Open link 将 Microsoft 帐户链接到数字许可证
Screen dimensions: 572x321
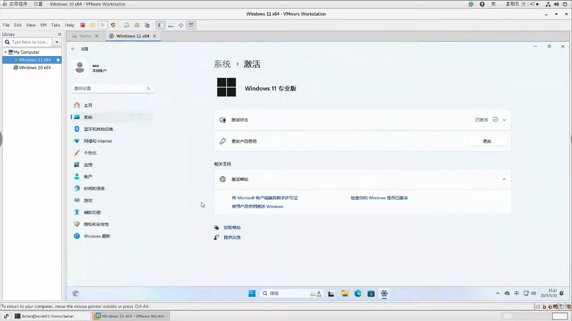point(265,198)
